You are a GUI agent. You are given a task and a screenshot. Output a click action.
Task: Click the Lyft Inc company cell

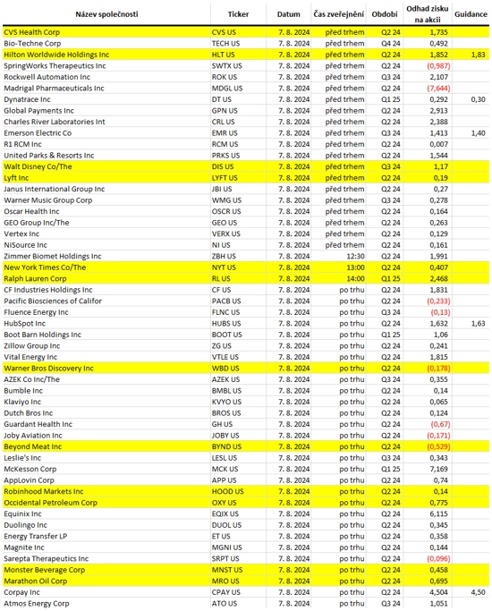[106, 178]
